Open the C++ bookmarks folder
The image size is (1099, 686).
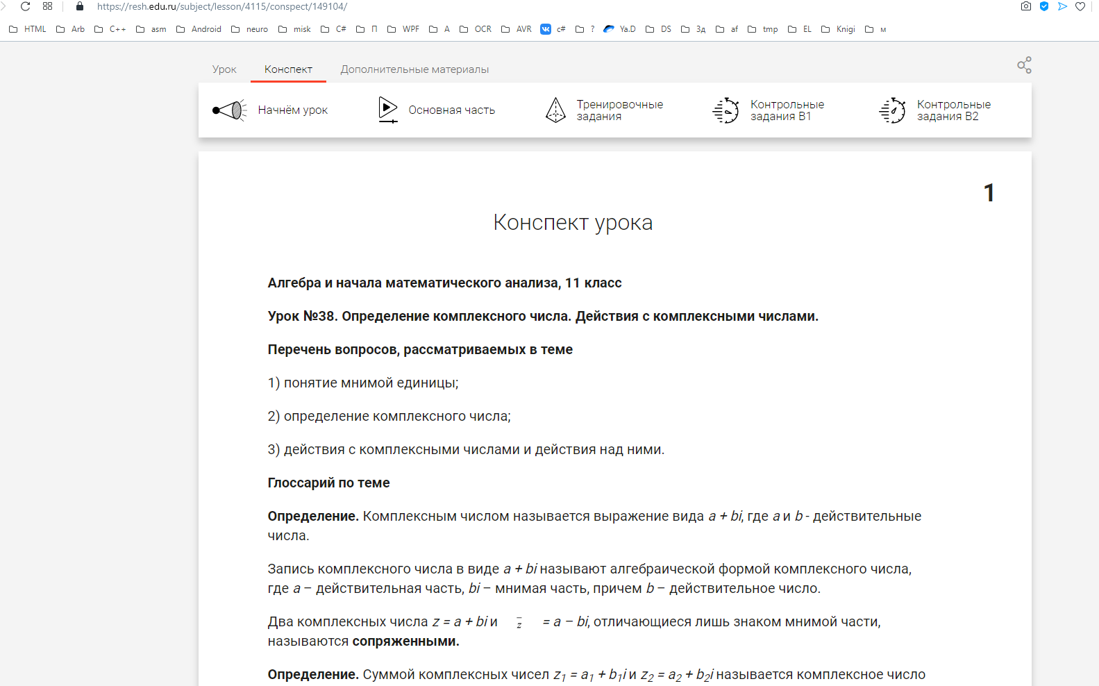point(110,29)
